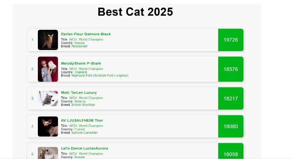
Task: Open the AV LJUSALFHEIM Thor name link
Action: point(82,121)
